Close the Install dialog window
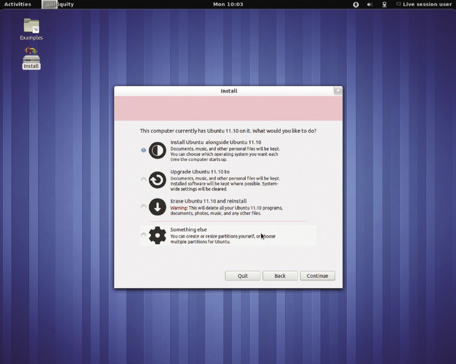 click(x=338, y=91)
